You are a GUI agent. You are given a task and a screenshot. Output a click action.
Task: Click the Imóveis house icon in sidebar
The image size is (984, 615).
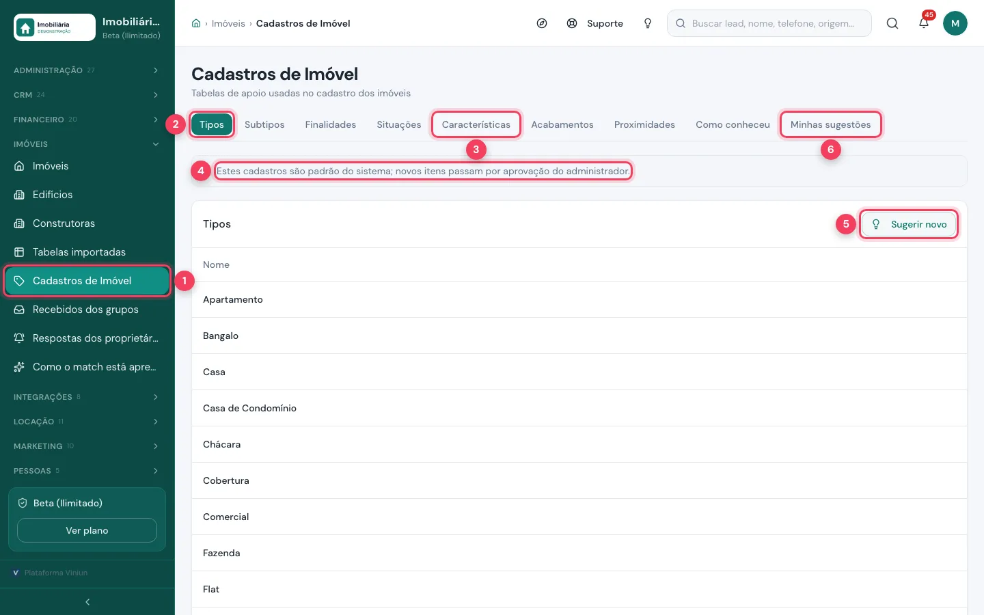pos(19,166)
